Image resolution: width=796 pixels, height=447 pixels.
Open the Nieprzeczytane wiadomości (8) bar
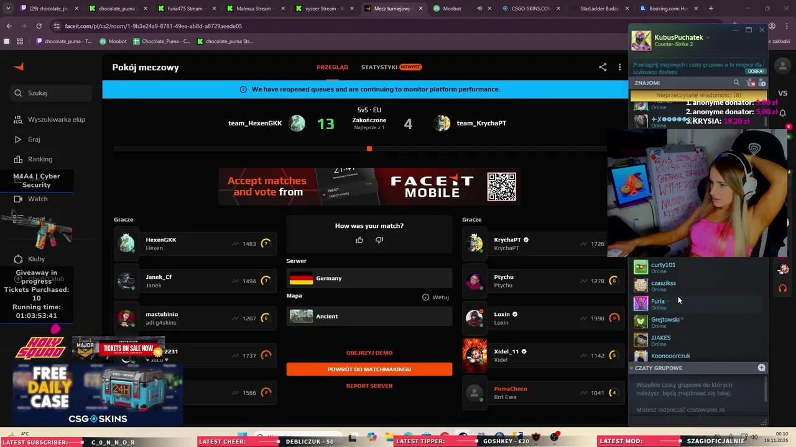698,96
